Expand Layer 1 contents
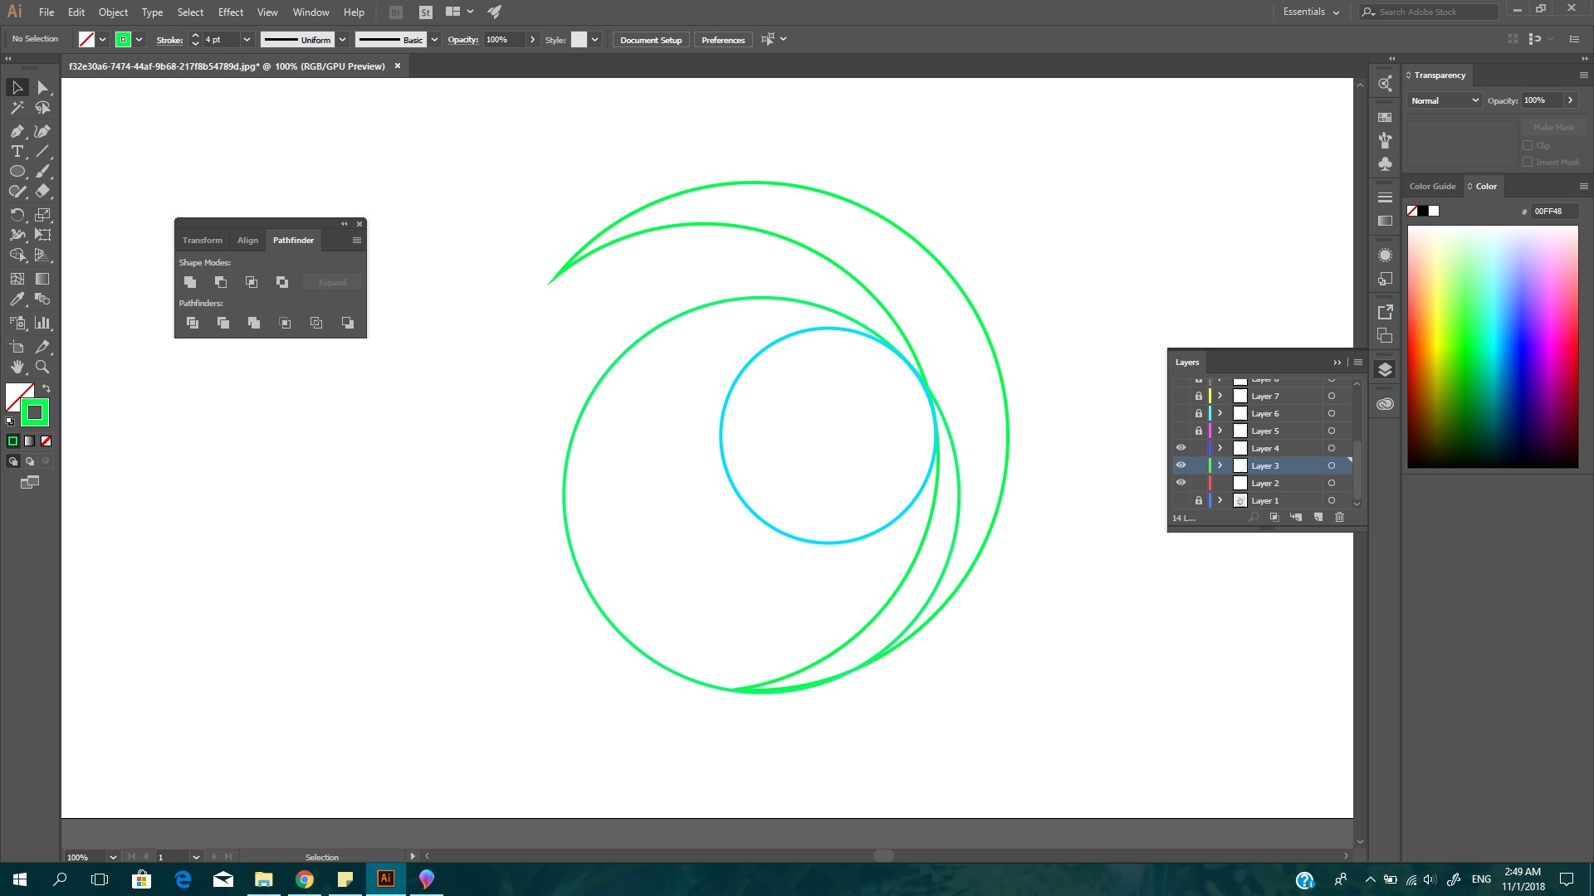1594x896 pixels. 1220,500
